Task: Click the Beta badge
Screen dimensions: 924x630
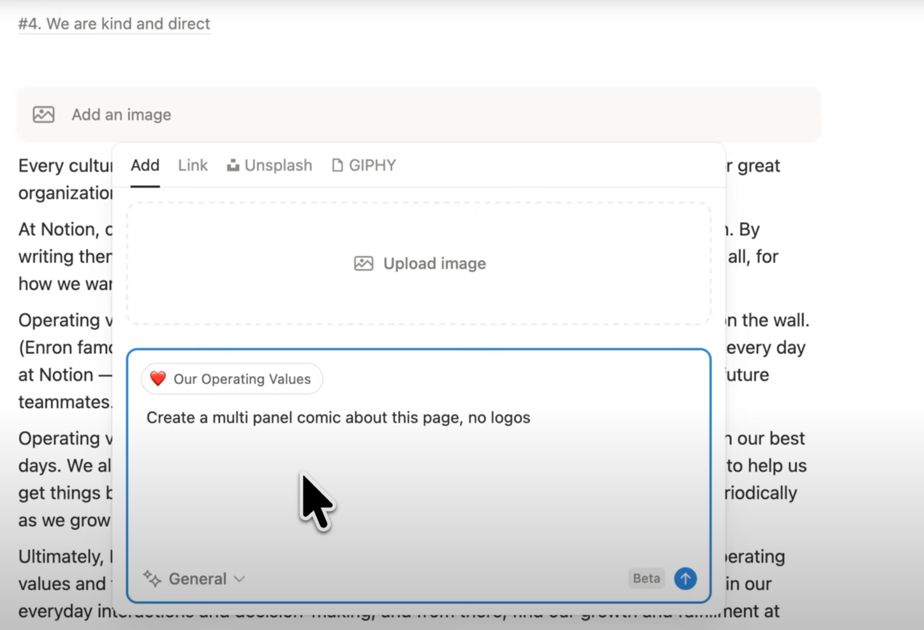Action: (645, 578)
